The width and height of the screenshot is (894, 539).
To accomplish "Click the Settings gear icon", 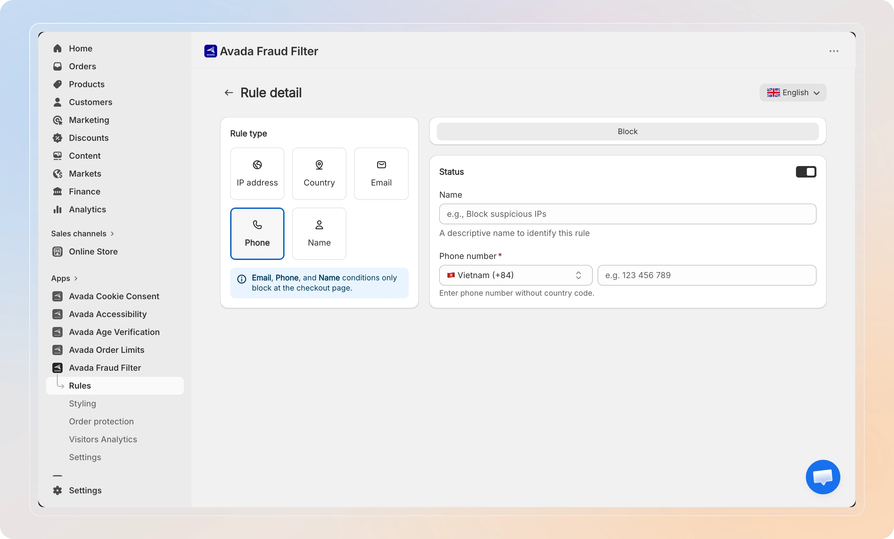I will 57,490.
